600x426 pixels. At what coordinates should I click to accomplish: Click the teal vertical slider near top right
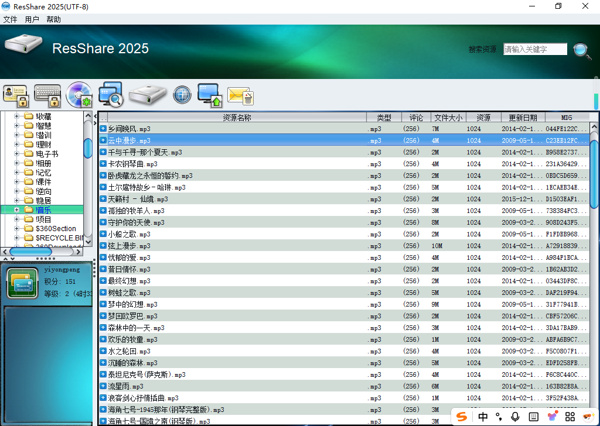pos(596,101)
